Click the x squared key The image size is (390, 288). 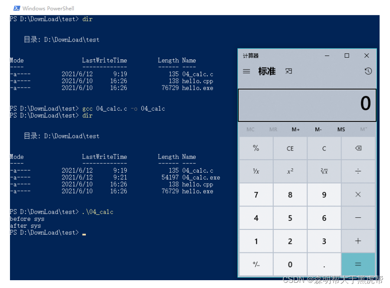pyautogui.click(x=290, y=171)
